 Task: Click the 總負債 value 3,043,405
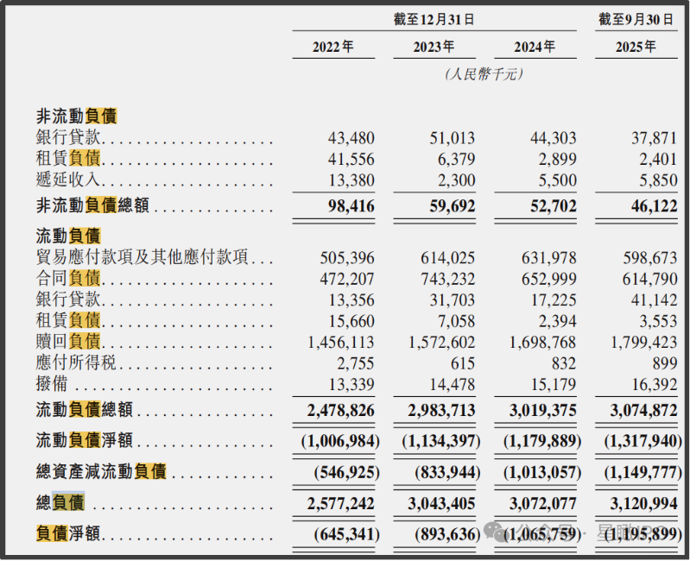click(x=439, y=504)
